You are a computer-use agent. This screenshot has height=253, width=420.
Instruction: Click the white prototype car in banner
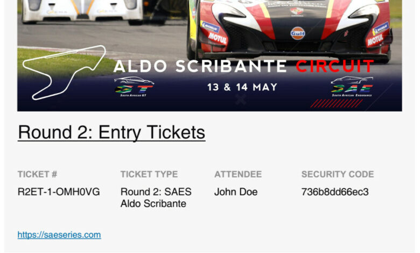pos(81,11)
